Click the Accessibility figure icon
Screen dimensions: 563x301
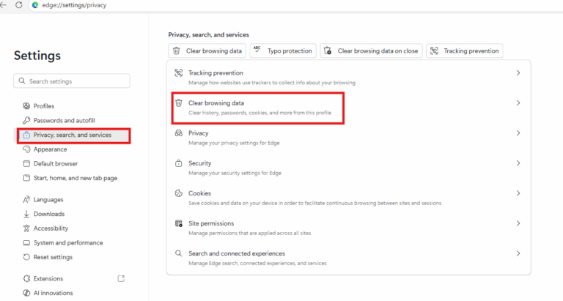pos(26,228)
